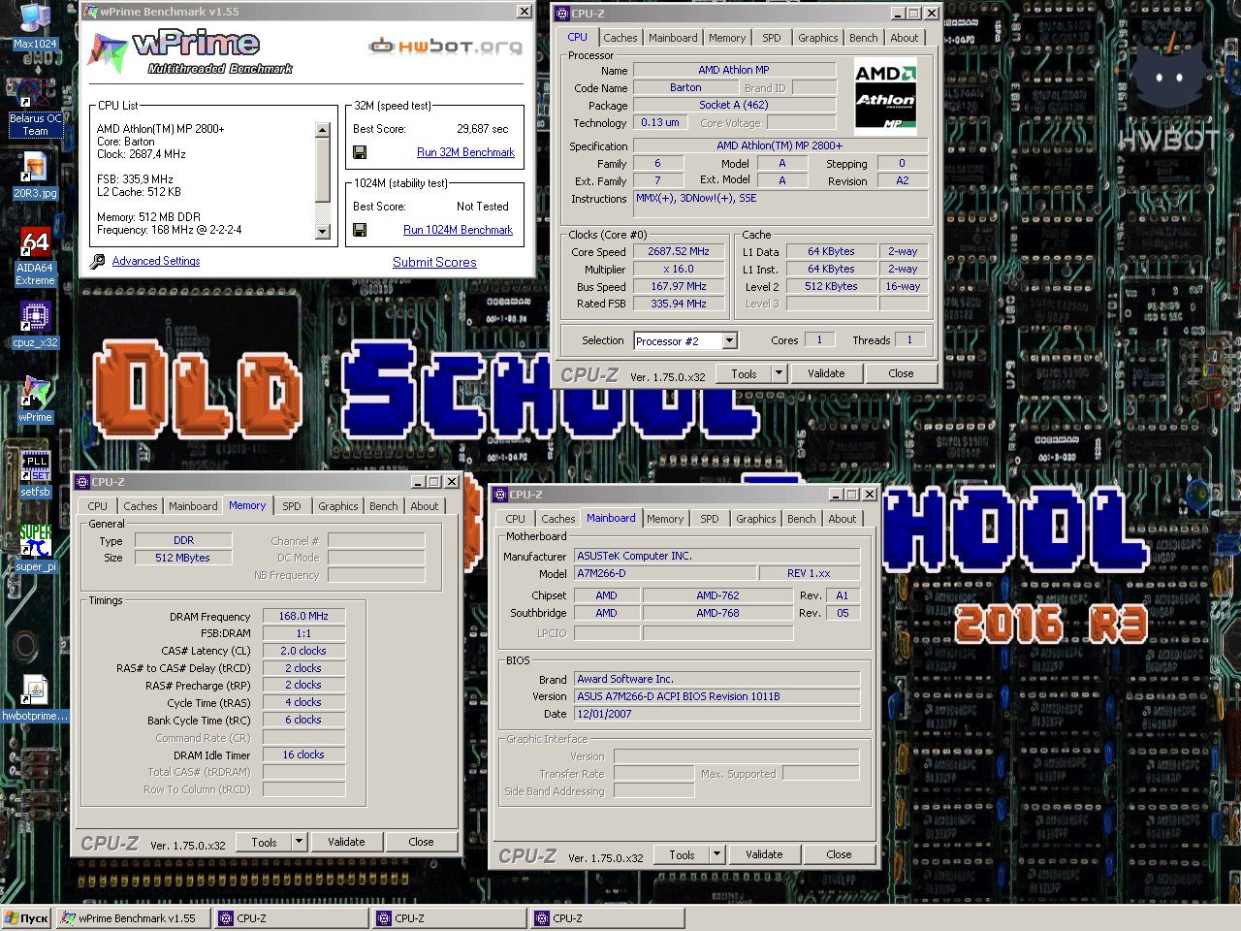1241x931 pixels.
Task: Select About tab in Memory CPU-Z window
Action: pos(425,506)
